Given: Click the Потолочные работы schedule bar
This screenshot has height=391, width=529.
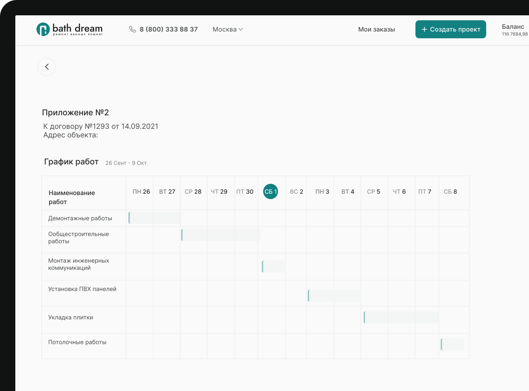Looking at the screenshot, I should click(x=452, y=344).
